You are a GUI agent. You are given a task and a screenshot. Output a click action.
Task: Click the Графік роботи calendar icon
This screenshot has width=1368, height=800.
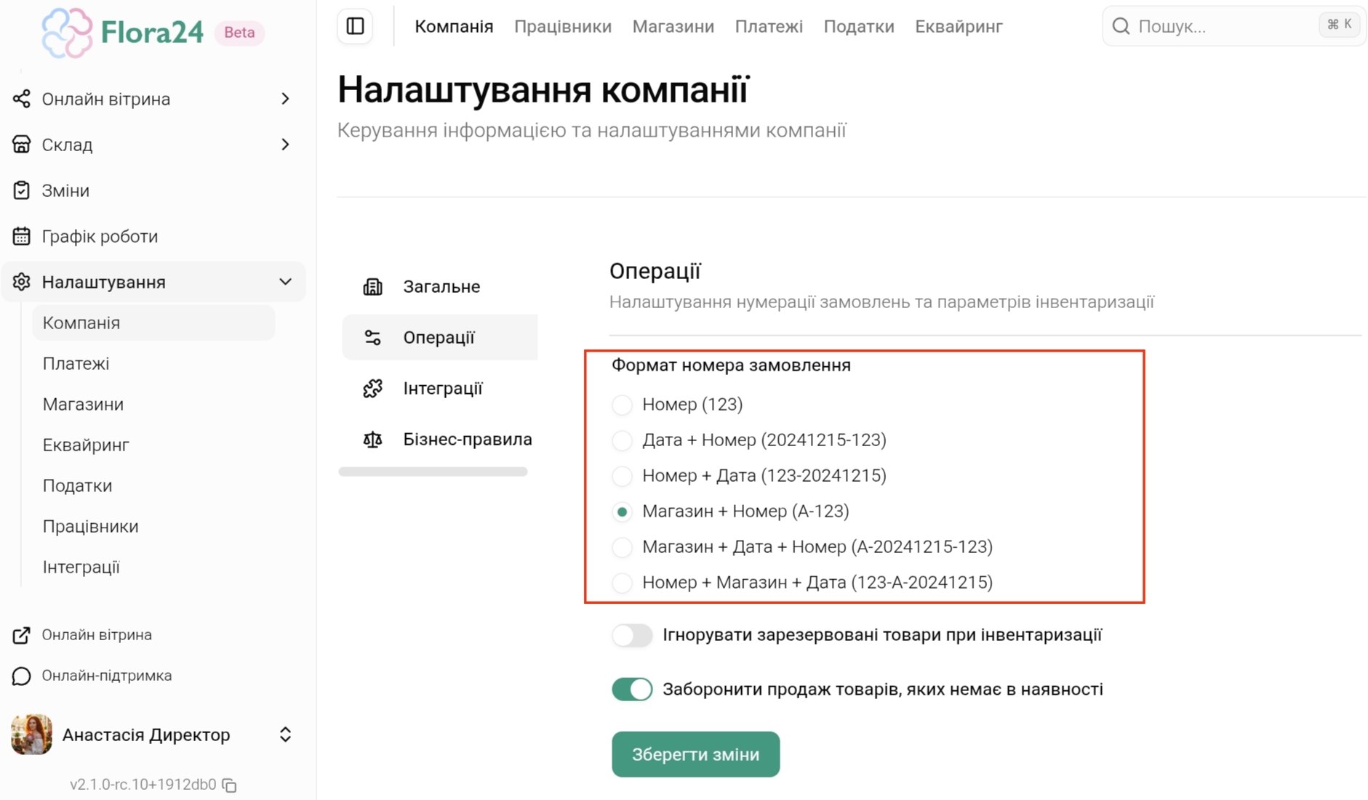point(21,236)
